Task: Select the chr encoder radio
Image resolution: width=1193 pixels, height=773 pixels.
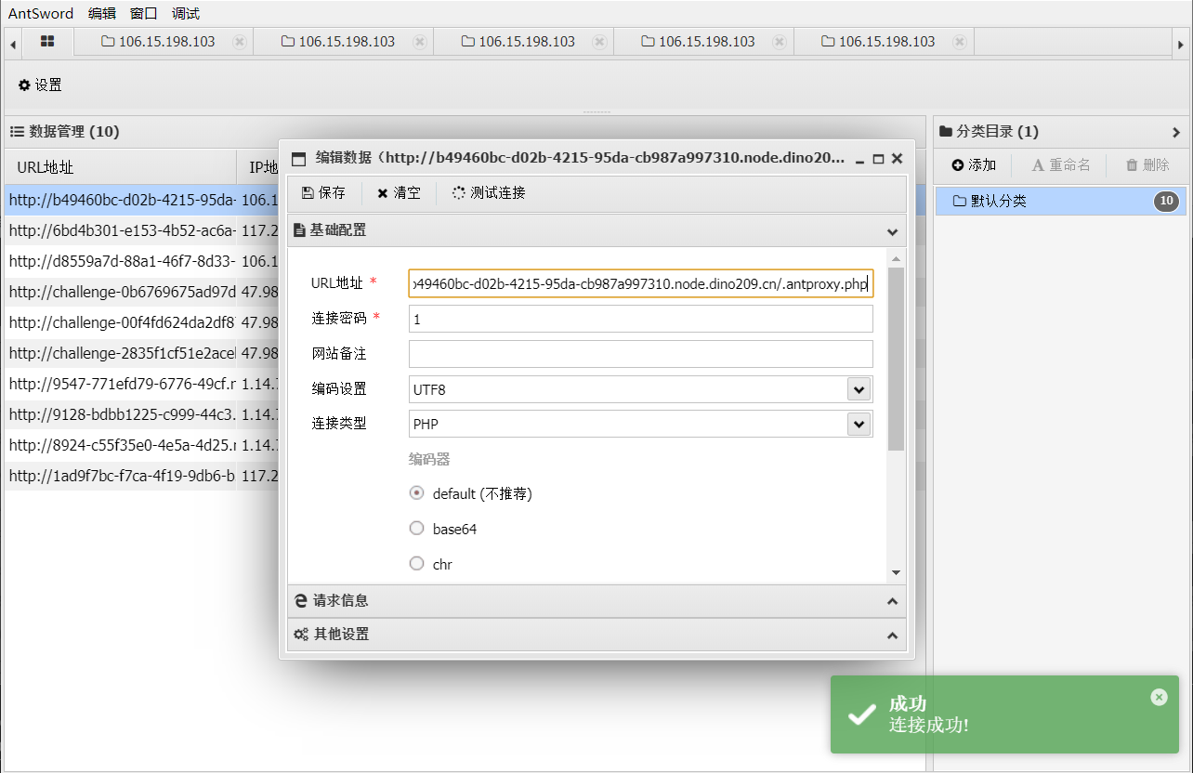Action: (417, 564)
